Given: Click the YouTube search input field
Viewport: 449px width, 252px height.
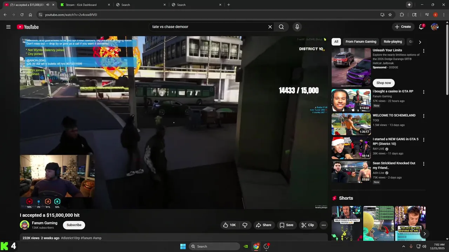Looking at the screenshot, I should click(x=209, y=27).
